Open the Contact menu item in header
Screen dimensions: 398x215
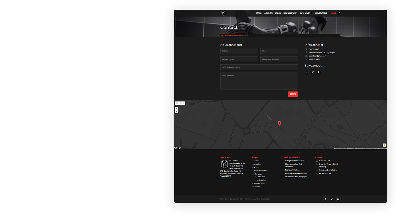coord(333,13)
